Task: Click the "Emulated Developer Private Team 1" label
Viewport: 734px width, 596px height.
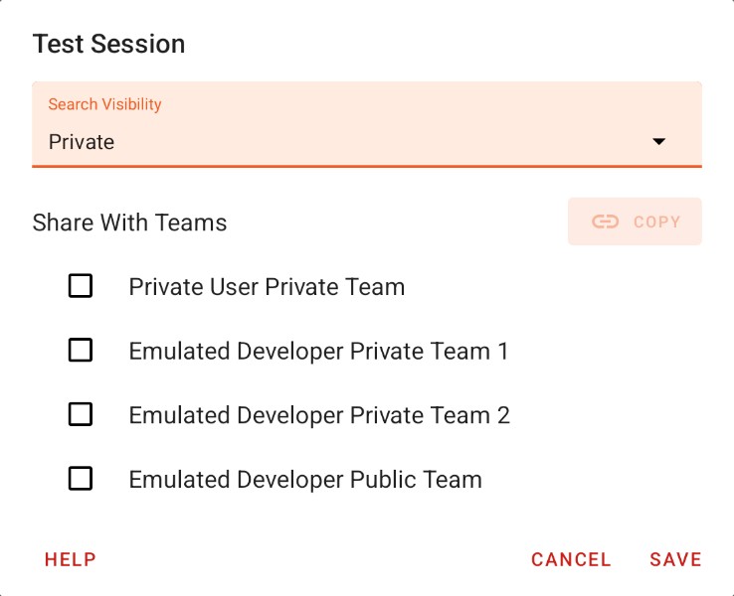Action: tap(318, 351)
